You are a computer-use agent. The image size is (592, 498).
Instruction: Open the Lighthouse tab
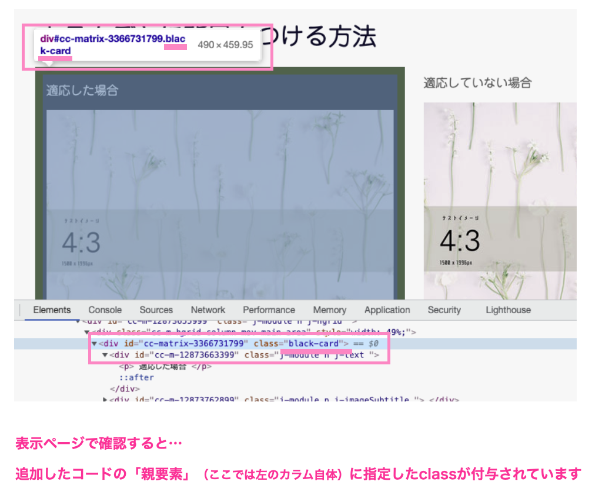click(508, 310)
